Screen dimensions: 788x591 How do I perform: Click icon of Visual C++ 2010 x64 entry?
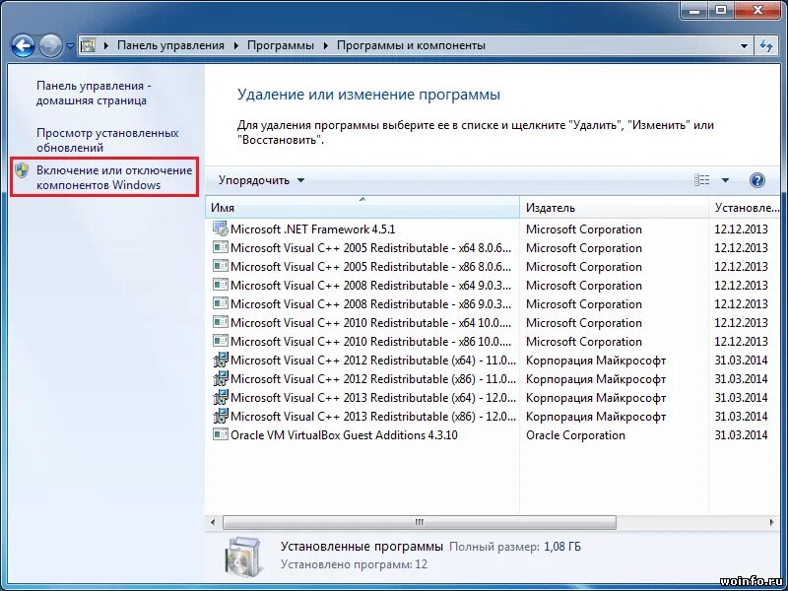tap(220, 322)
